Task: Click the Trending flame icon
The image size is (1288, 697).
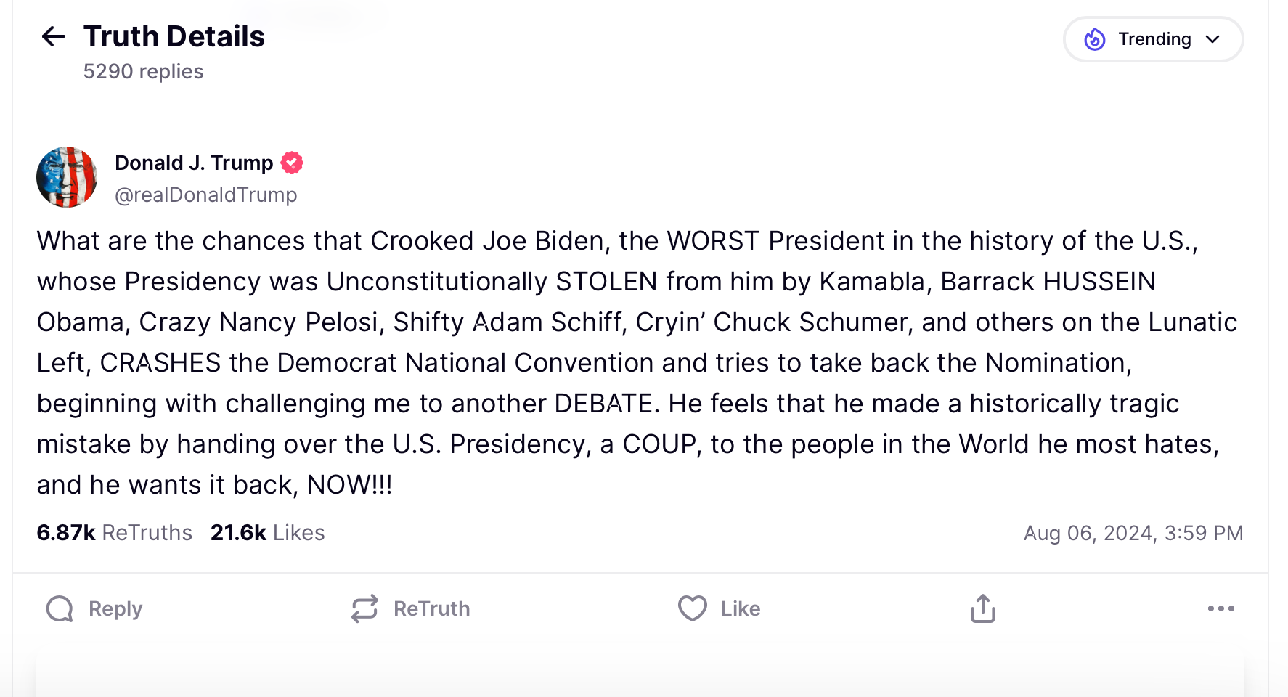Action: [1094, 39]
